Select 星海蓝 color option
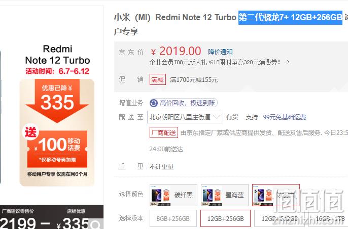Image resolution: width=348 pixels, height=229 pixels. click(224, 195)
